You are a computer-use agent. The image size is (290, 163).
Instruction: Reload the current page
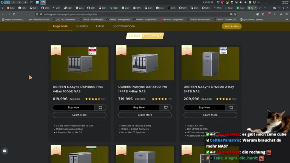click(x=14, y=14)
